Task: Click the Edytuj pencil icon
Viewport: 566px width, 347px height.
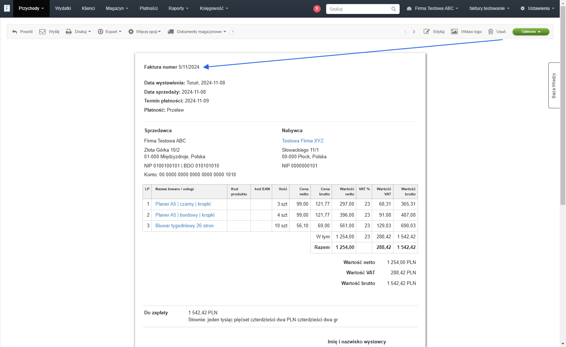Action: click(427, 32)
